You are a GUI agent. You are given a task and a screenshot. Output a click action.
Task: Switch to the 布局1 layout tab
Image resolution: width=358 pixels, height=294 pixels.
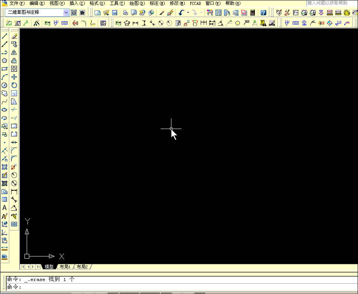click(65, 266)
